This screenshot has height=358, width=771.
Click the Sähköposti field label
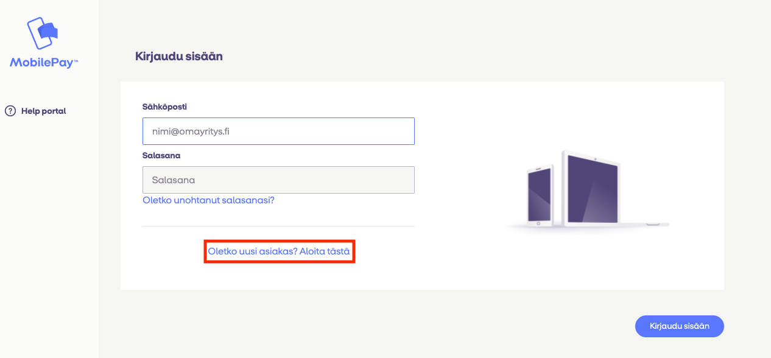click(x=164, y=107)
